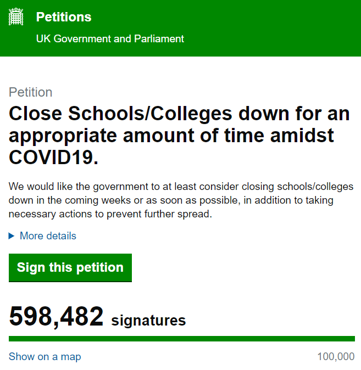
Task: Click the line about necessary actions to prevent spread
Action: (110, 214)
